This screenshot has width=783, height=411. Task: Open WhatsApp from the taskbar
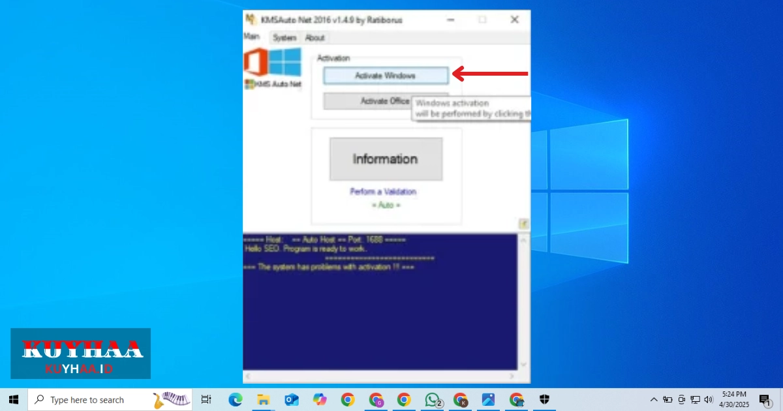pos(432,399)
